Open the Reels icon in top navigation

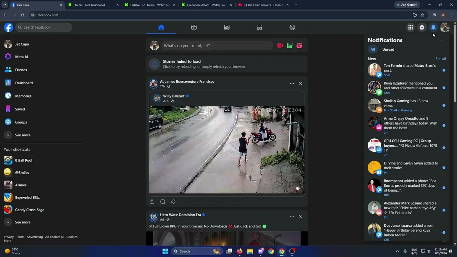pyautogui.click(x=194, y=27)
